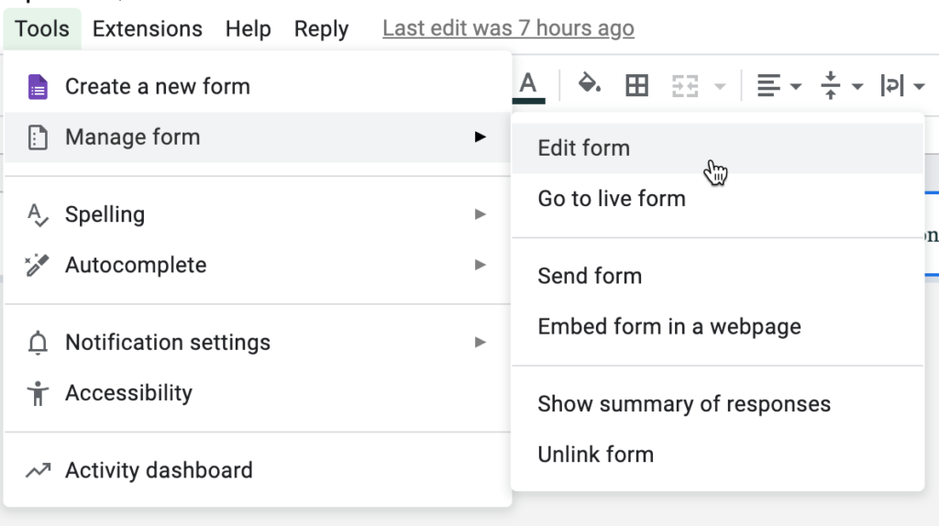This screenshot has width=939, height=526.
Task: Click the horizontal align icon
Action: 768,85
